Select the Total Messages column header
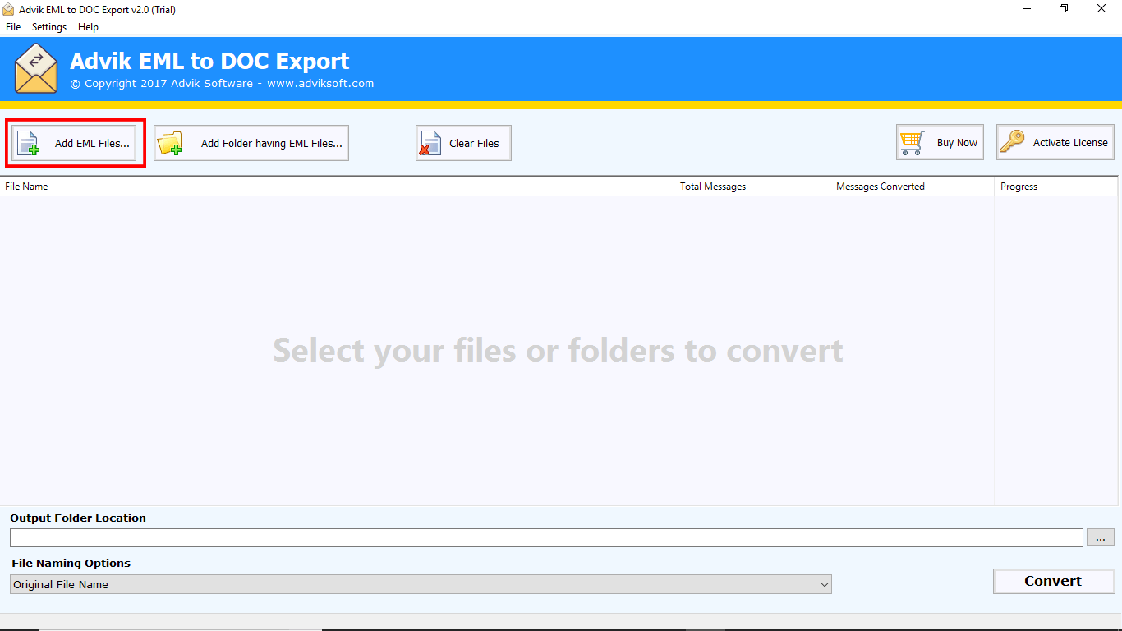The height and width of the screenshot is (631, 1122). click(752, 187)
